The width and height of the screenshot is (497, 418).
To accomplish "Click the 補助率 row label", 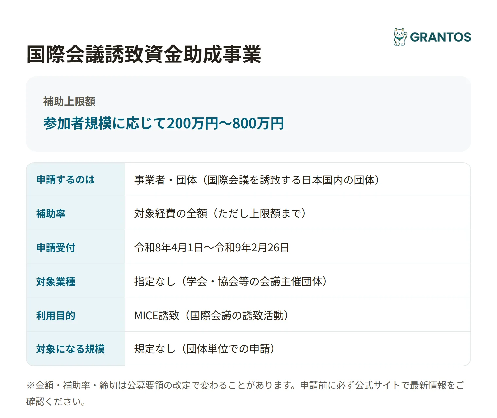I will (51, 214).
